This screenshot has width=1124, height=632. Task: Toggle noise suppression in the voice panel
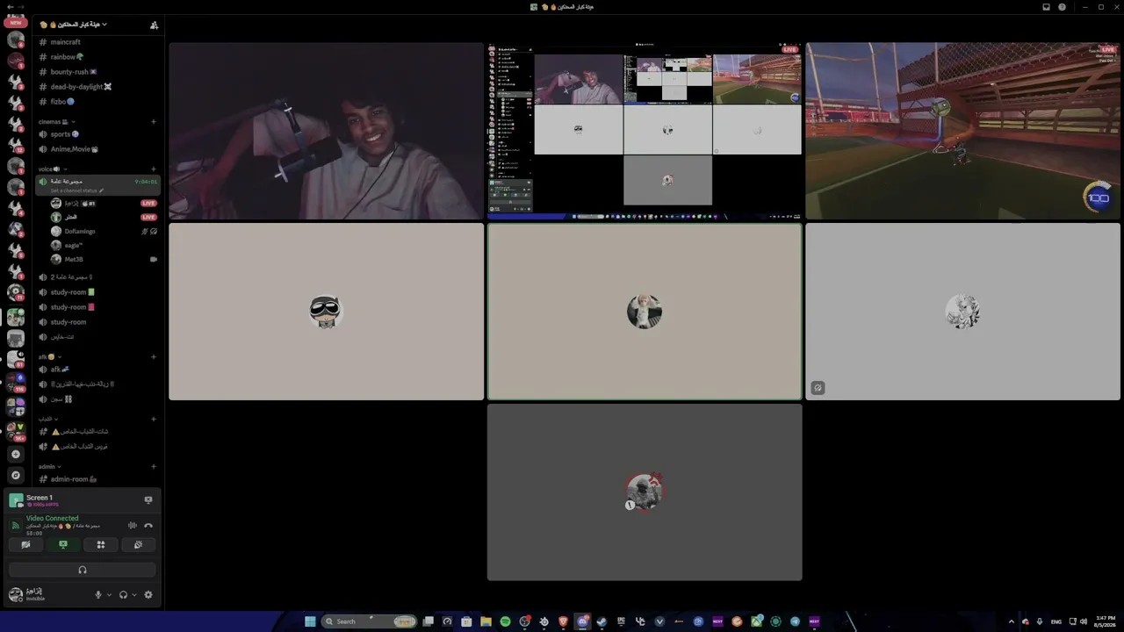click(133, 526)
